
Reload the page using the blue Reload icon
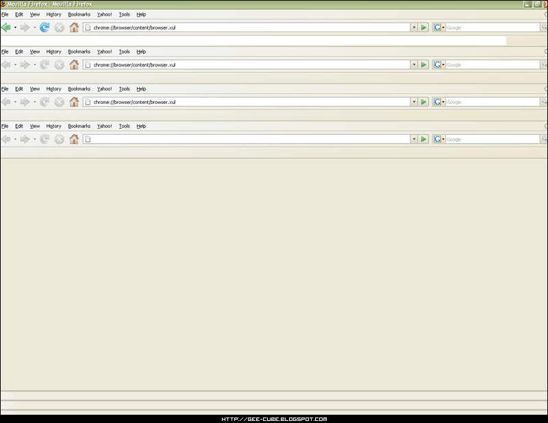click(x=45, y=27)
